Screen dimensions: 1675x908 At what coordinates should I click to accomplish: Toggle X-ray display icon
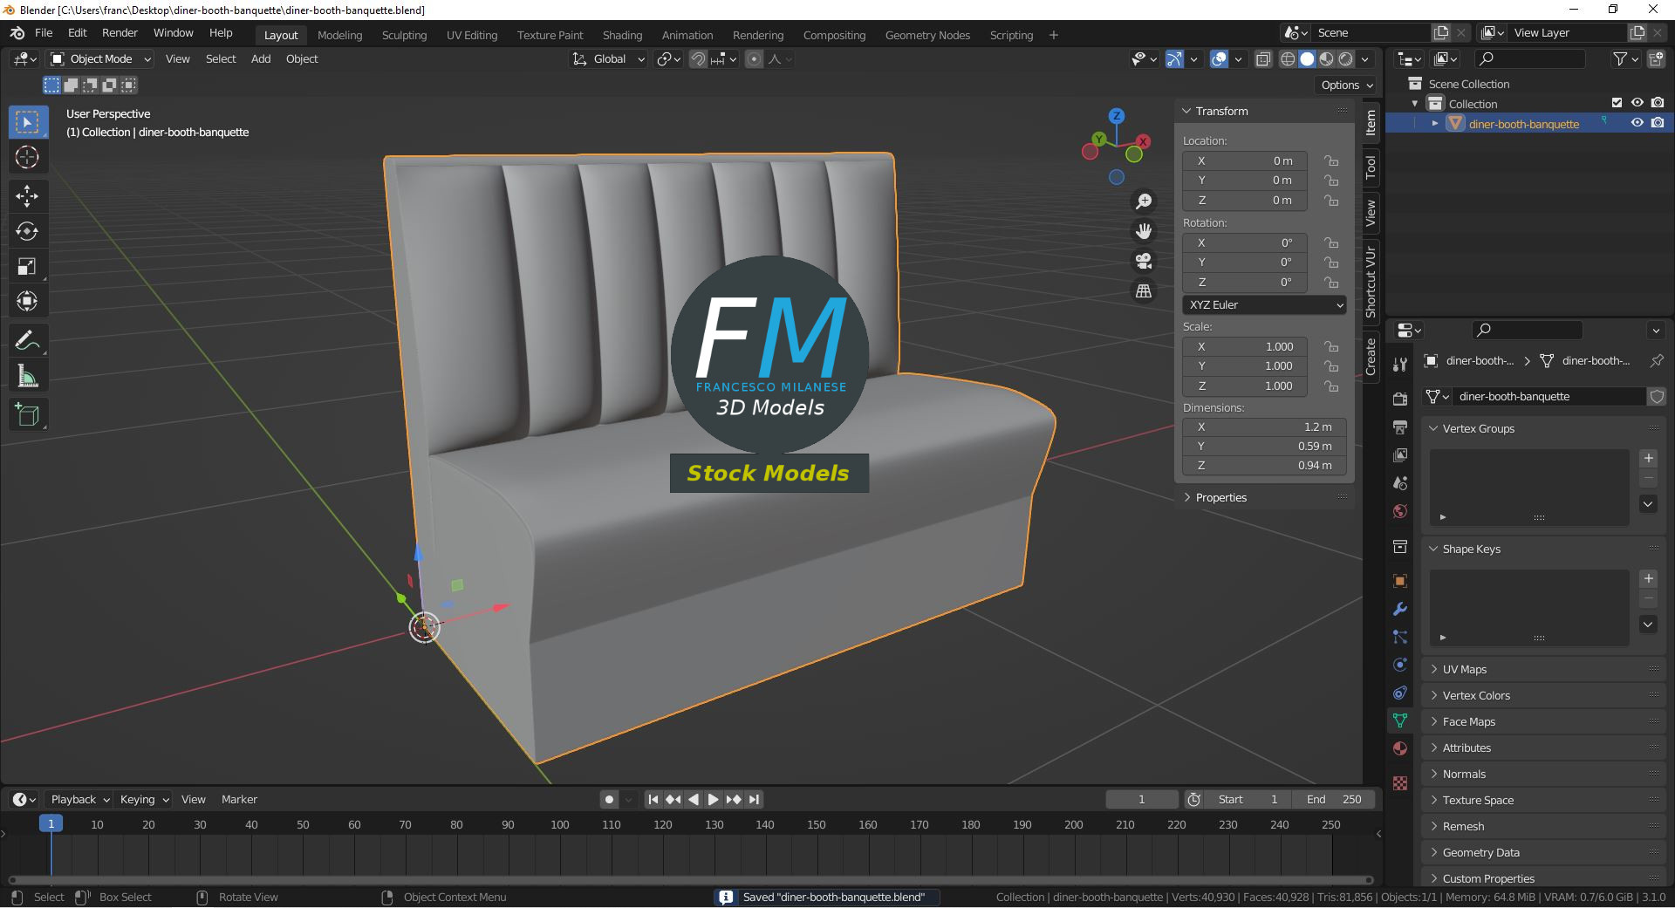coord(1263,59)
